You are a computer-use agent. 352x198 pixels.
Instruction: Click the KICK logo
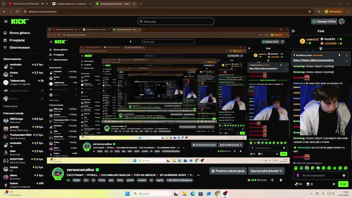(20, 21)
